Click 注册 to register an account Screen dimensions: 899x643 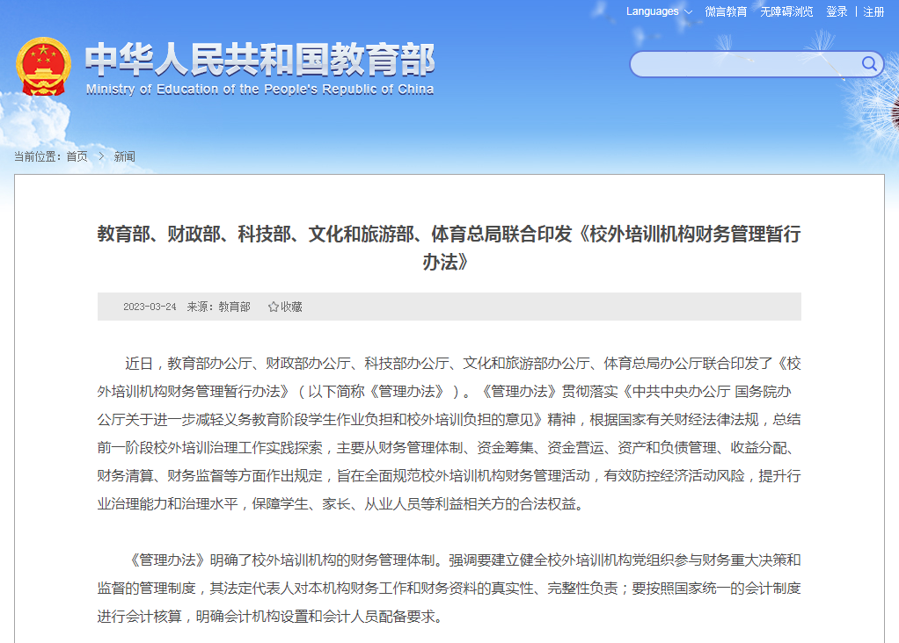click(873, 11)
